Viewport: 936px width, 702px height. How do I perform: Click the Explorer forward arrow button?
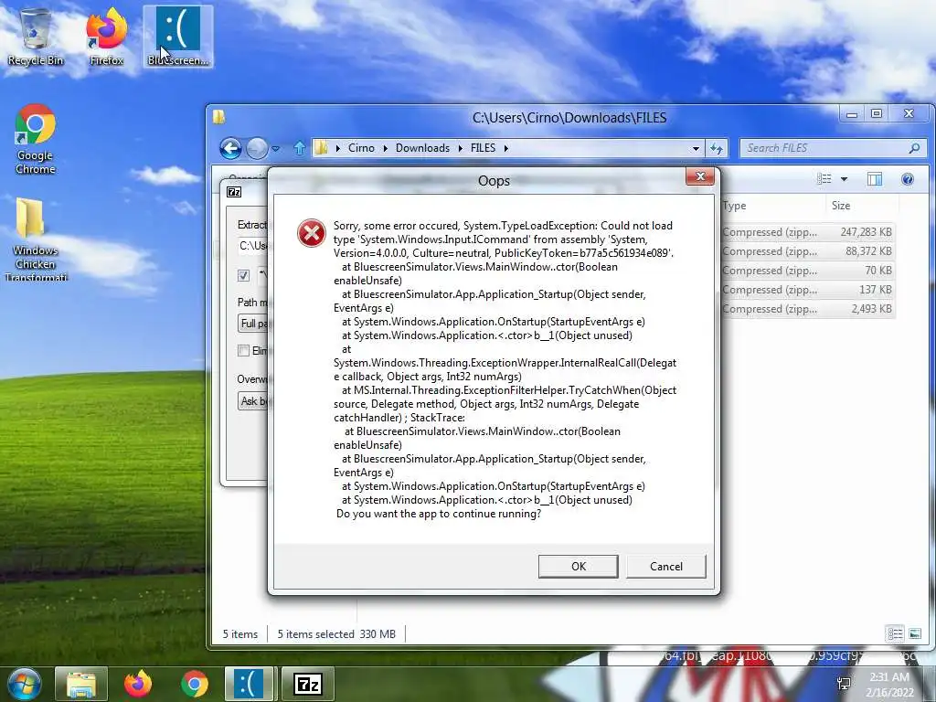click(x=257, y=148)
